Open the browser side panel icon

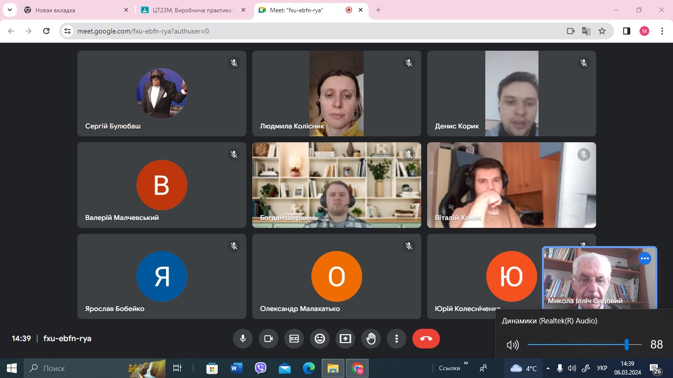point(626,31)
